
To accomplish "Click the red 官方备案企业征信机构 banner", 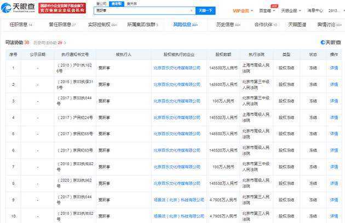I will point(62,8).
